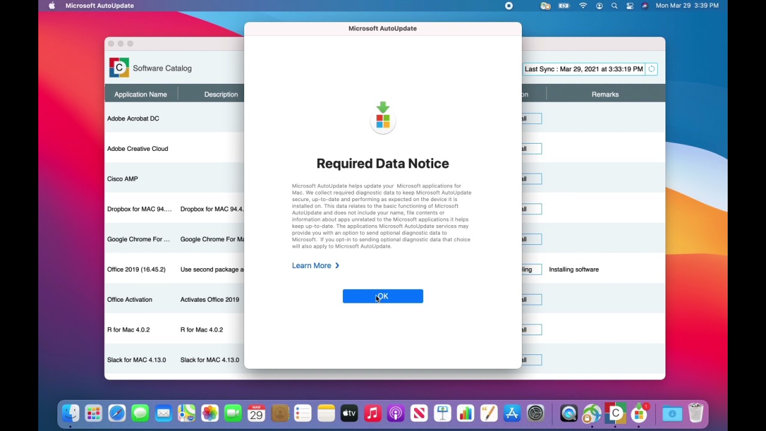The height and width of the screenshot is (431, 766).
Task: Click the date and time in the menu bar
Action: [x=687, y=5]
